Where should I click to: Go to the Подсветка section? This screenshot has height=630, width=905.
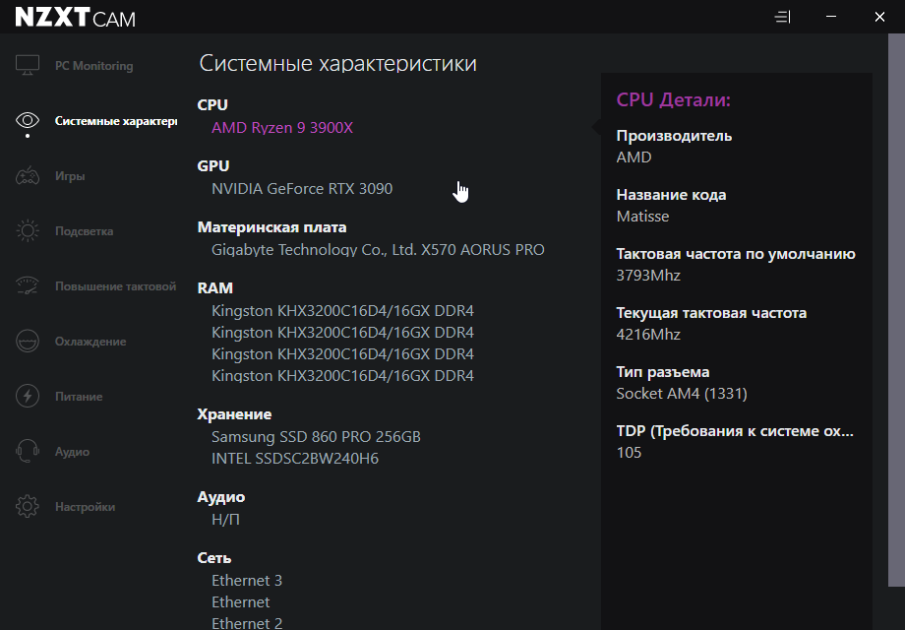84,231
